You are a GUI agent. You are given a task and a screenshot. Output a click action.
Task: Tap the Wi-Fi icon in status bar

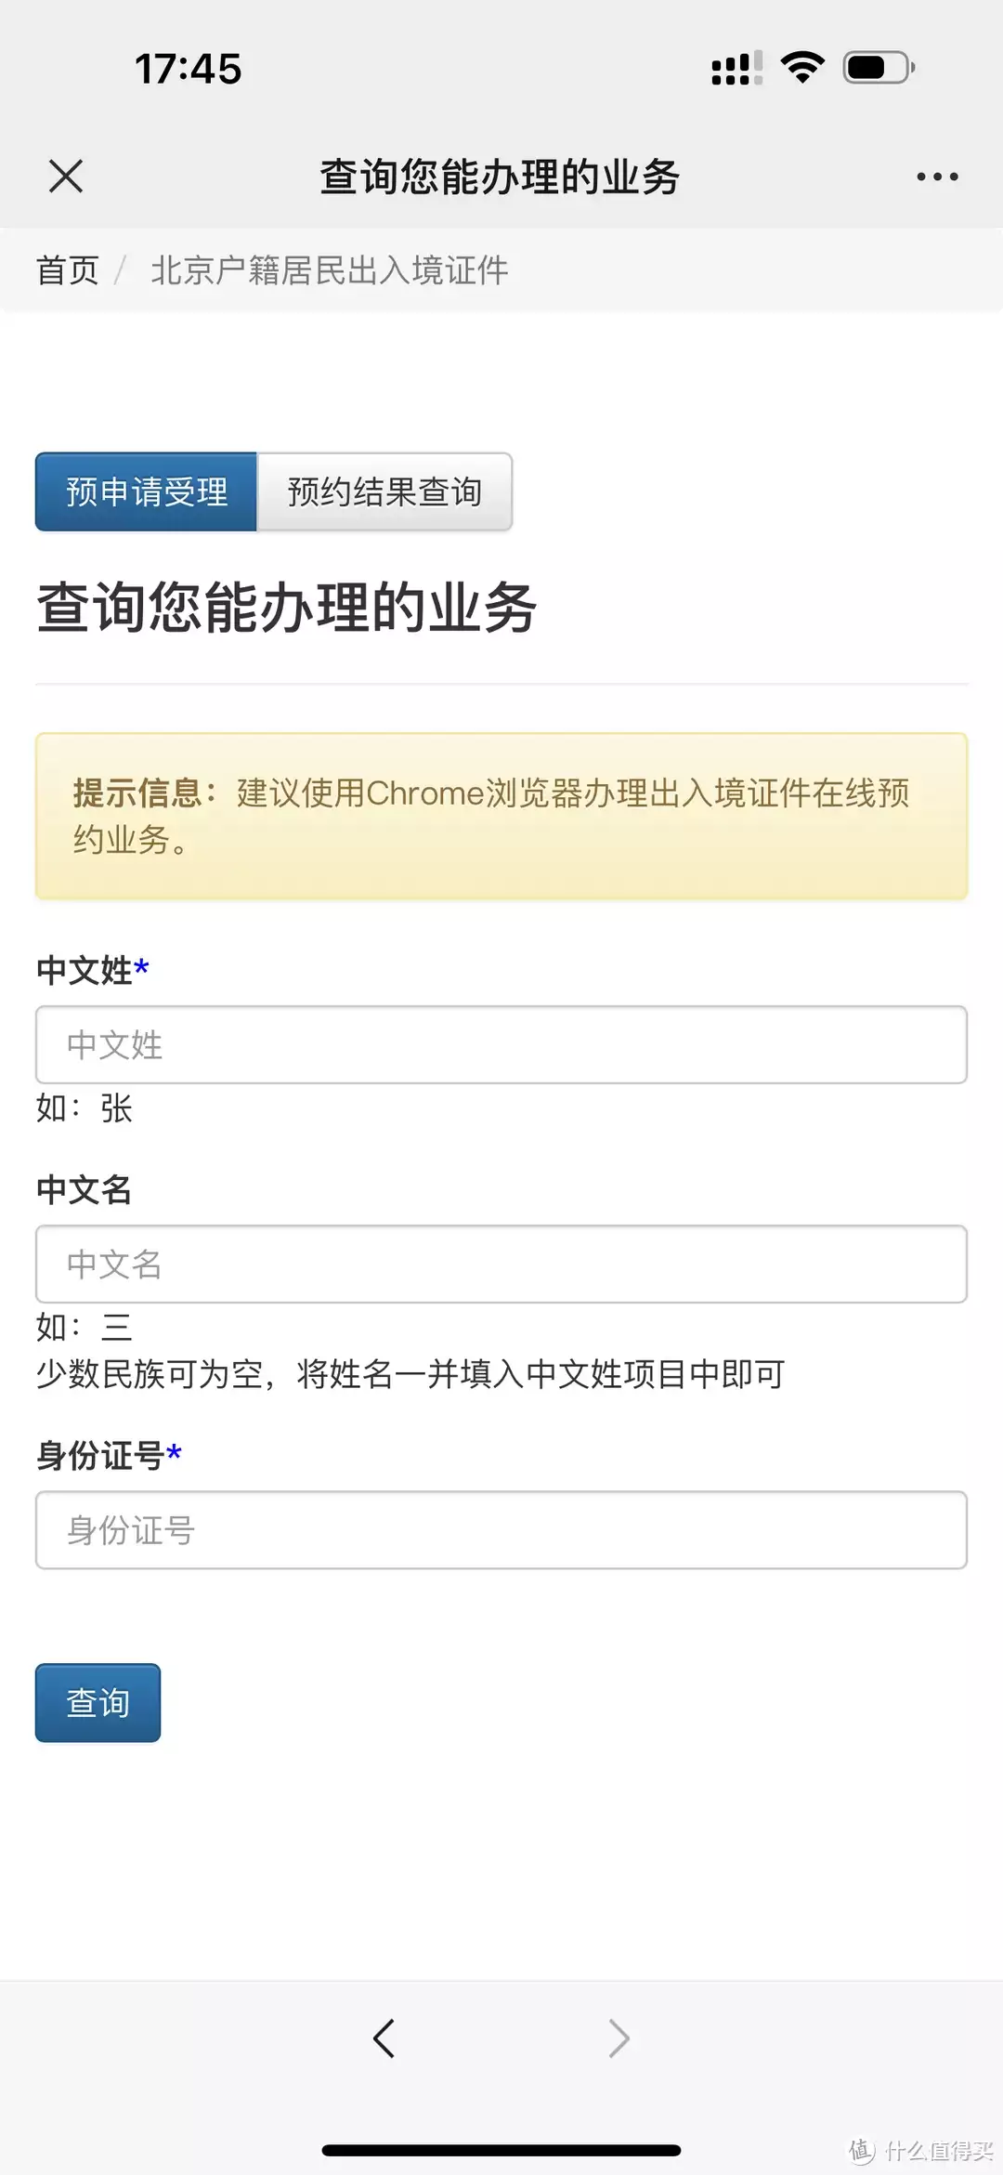click(x=801, y=65)
